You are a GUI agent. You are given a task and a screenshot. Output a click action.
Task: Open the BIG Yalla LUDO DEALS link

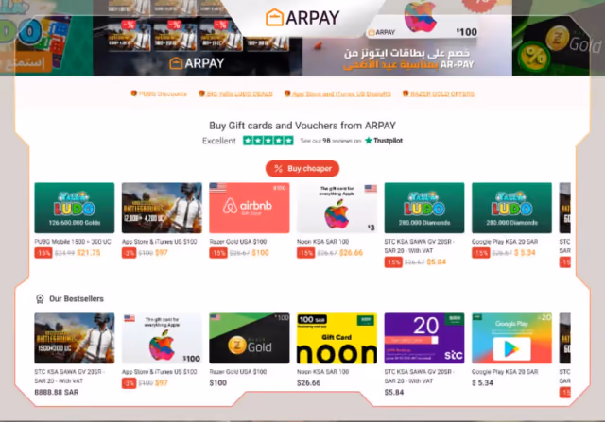(x=235, y=93)
